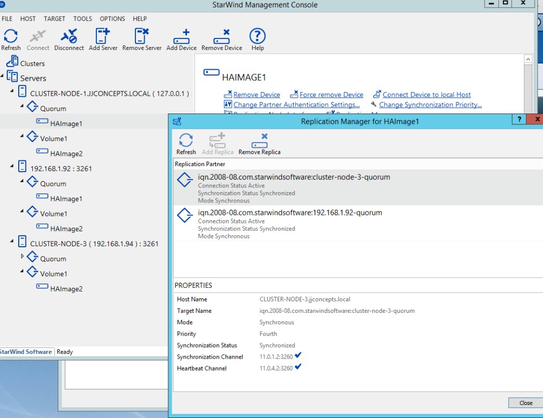
Task: Click the StarWind Software status bar label
Action: (26, 352)
